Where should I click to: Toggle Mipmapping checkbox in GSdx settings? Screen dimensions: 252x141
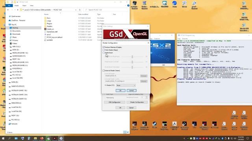click(x=106, y=98)
